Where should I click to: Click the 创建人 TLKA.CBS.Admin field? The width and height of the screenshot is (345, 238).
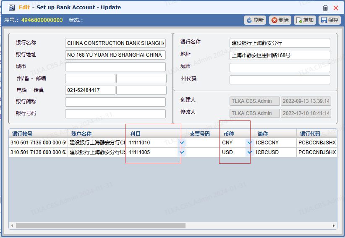(x=255, y=101)
